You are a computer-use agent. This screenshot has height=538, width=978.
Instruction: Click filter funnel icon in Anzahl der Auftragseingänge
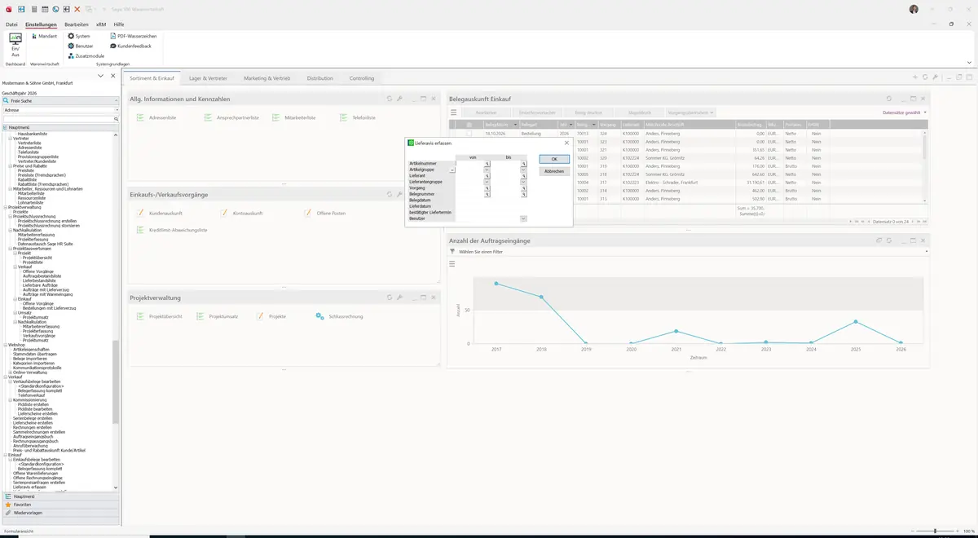pos(452,252)
